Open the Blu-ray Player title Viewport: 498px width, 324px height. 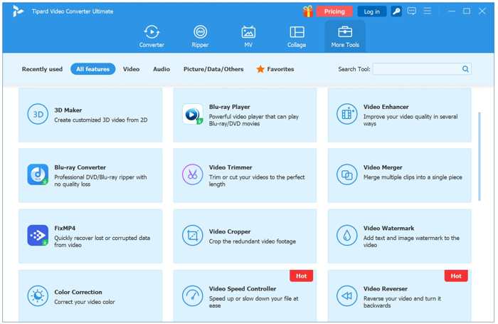coord(229,107)
